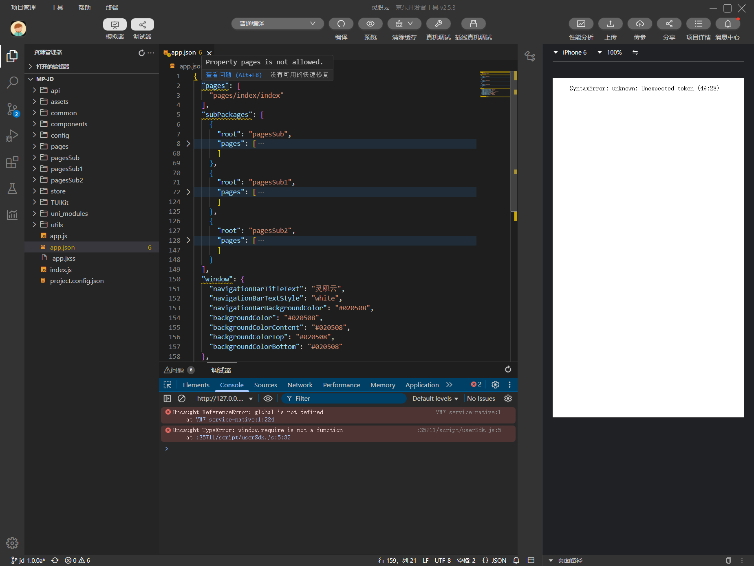Expand the pagesSub1 folder

(x=66, y=169)
